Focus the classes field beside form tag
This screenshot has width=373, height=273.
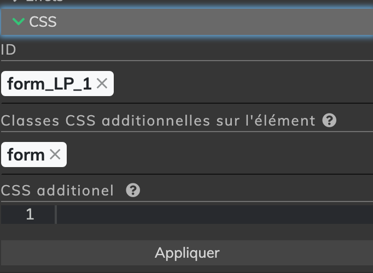click(219, 155)
